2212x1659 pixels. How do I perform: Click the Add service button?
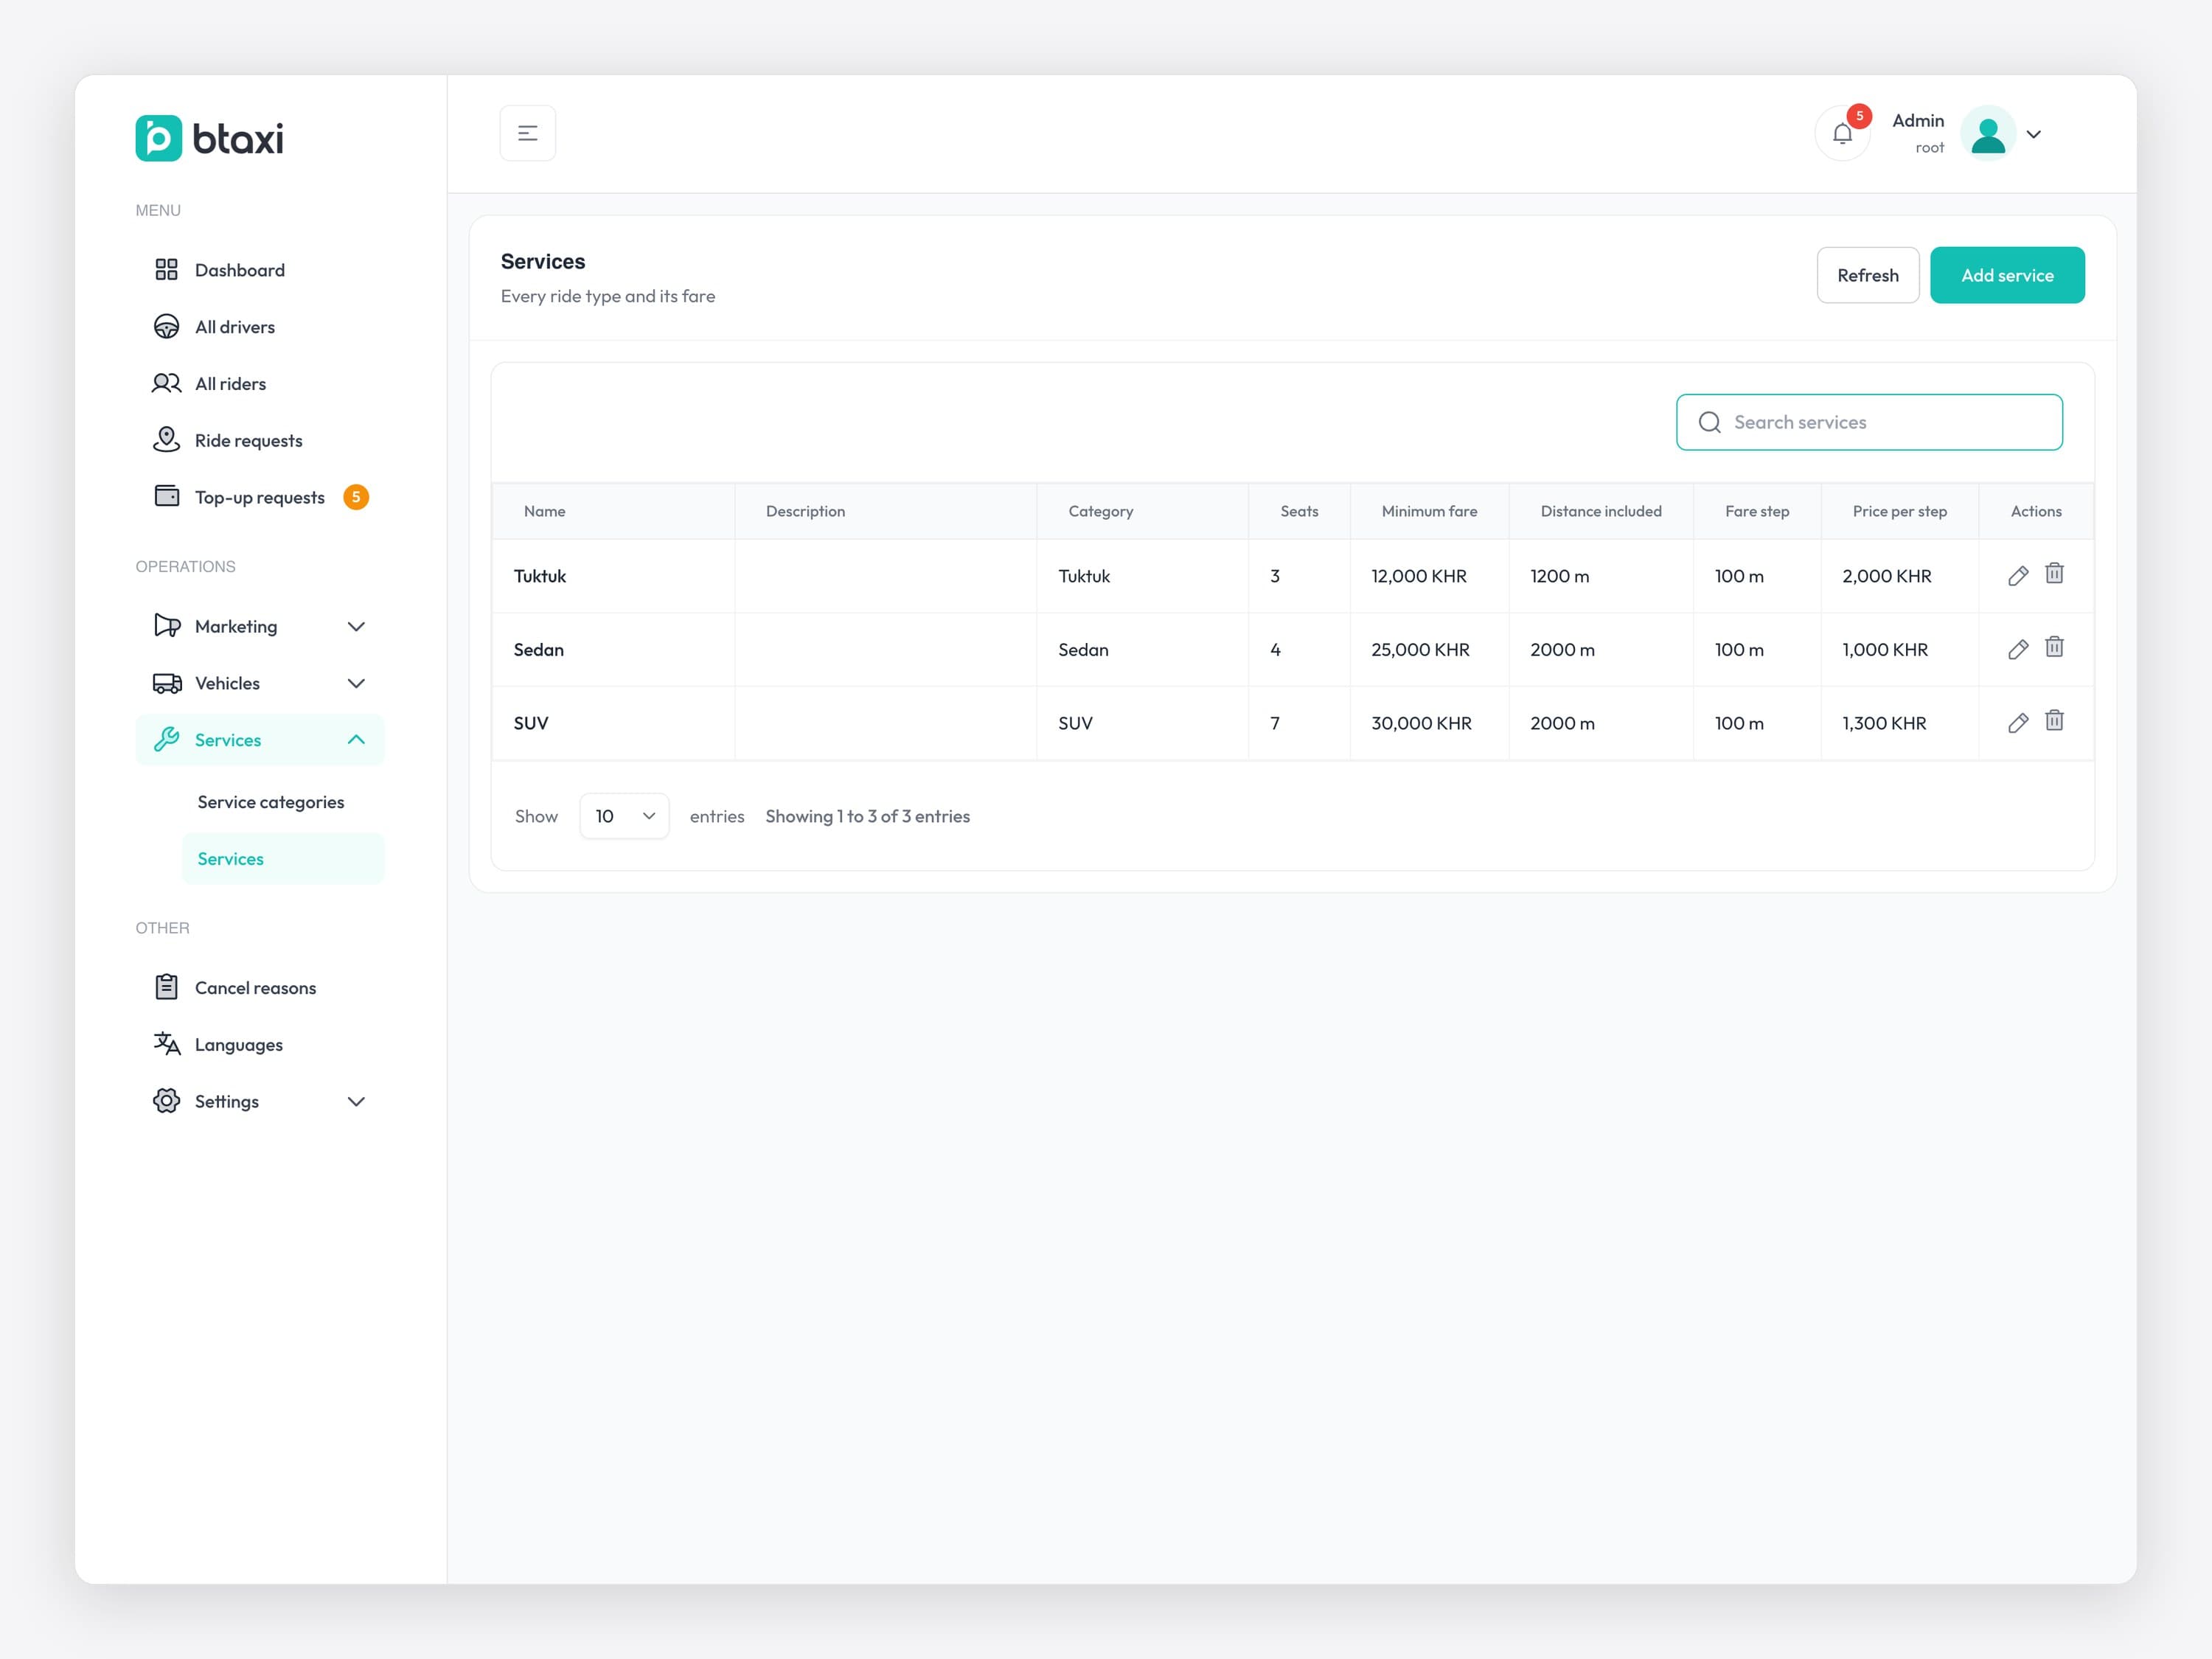[x=2007, y=275]
